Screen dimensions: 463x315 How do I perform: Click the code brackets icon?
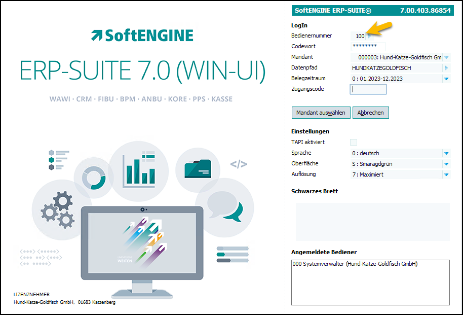pyautogui.click(x=239, y=164)
